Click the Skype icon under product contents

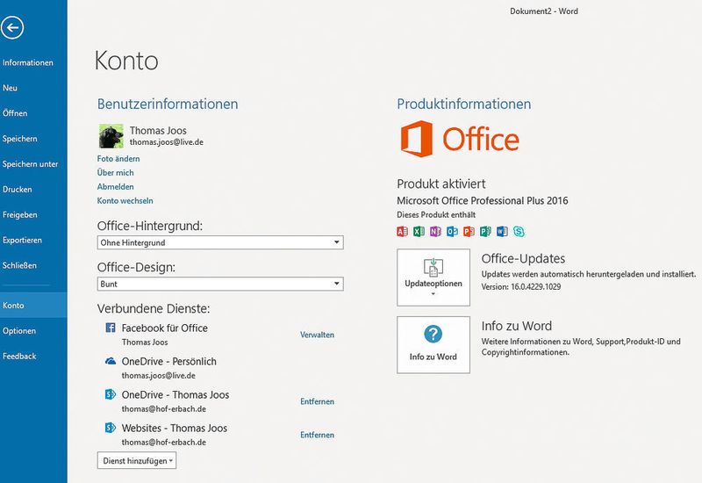[519, 231]
